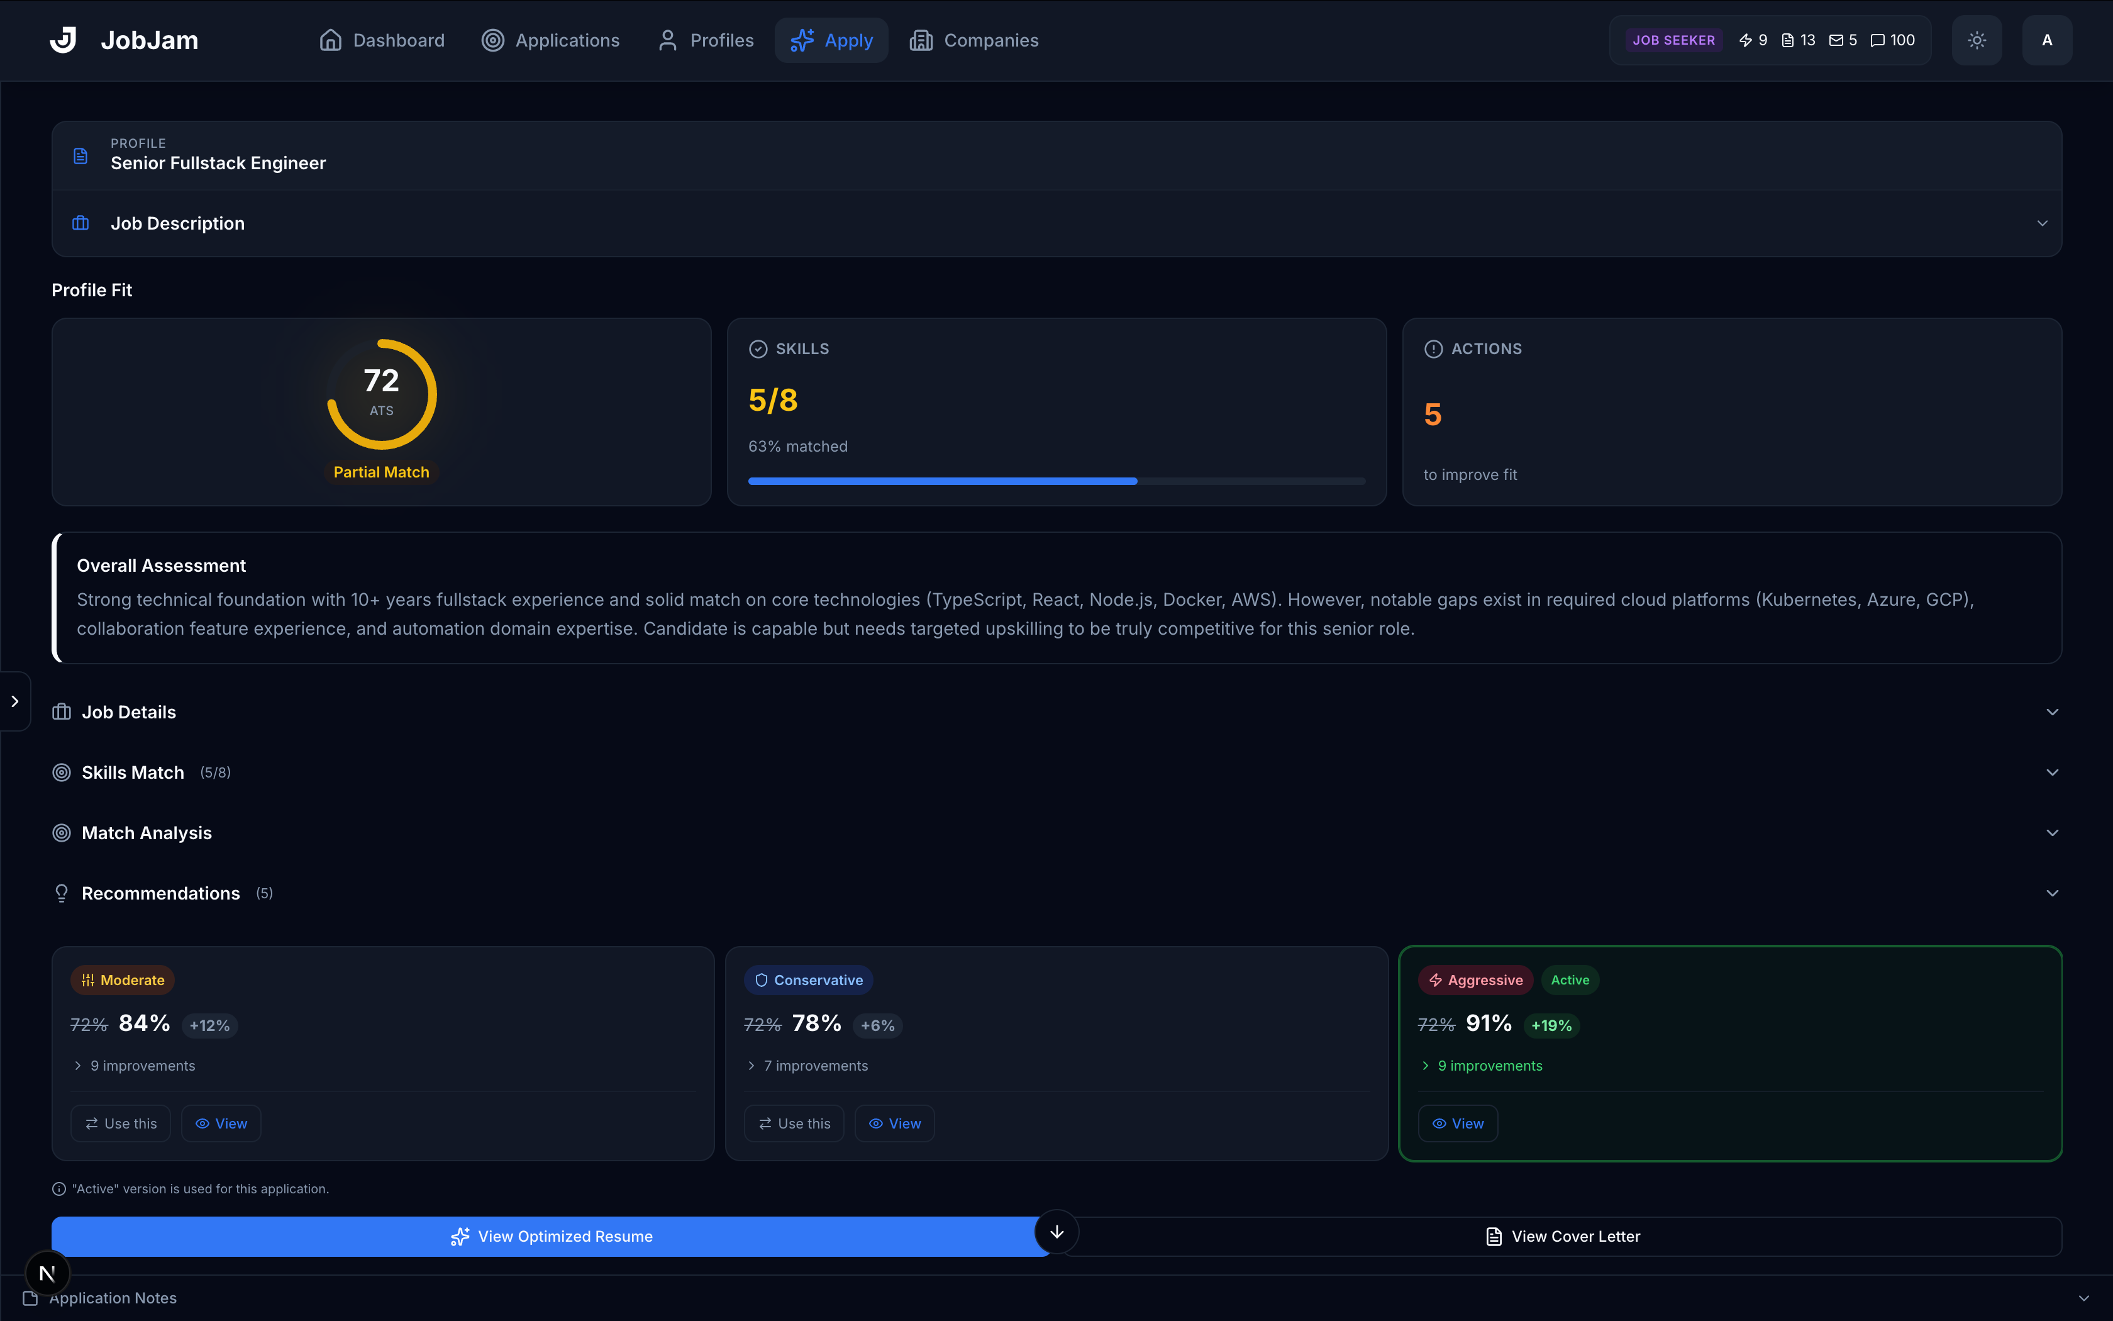
Task: Open the profile avatar labeled A
Action: click(2048, 39)
